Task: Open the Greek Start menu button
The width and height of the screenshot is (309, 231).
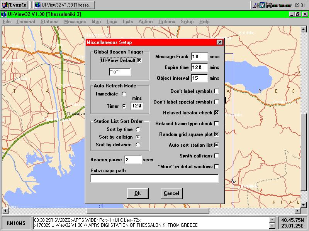Action: click(x=14, y=5)
